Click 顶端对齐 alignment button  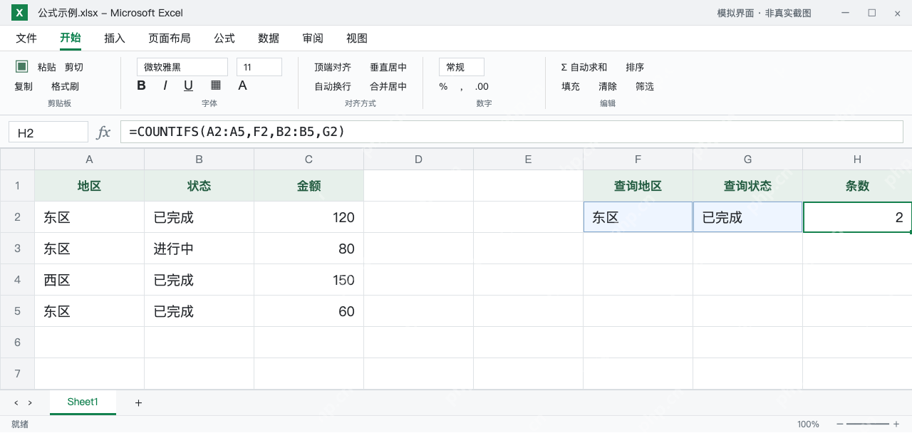(333, 67)
